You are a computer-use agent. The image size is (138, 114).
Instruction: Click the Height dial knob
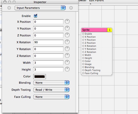point(67,69)
